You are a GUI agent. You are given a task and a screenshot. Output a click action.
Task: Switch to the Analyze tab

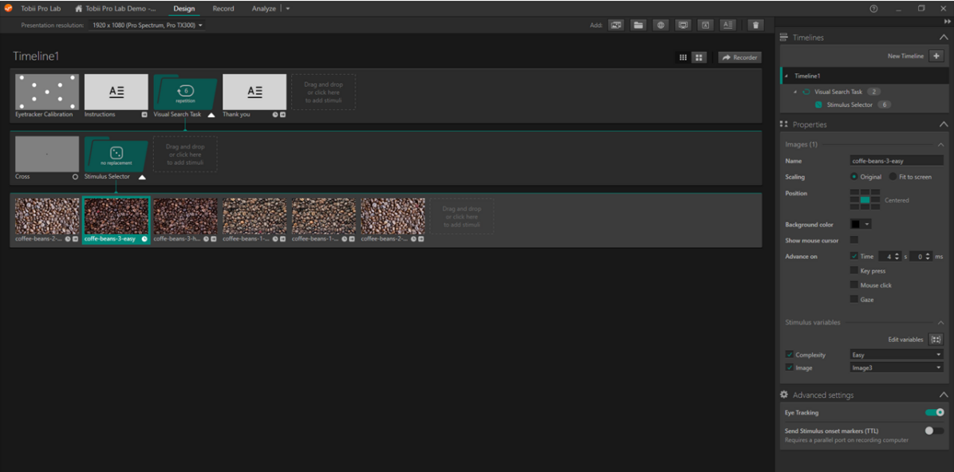point(264,9)
